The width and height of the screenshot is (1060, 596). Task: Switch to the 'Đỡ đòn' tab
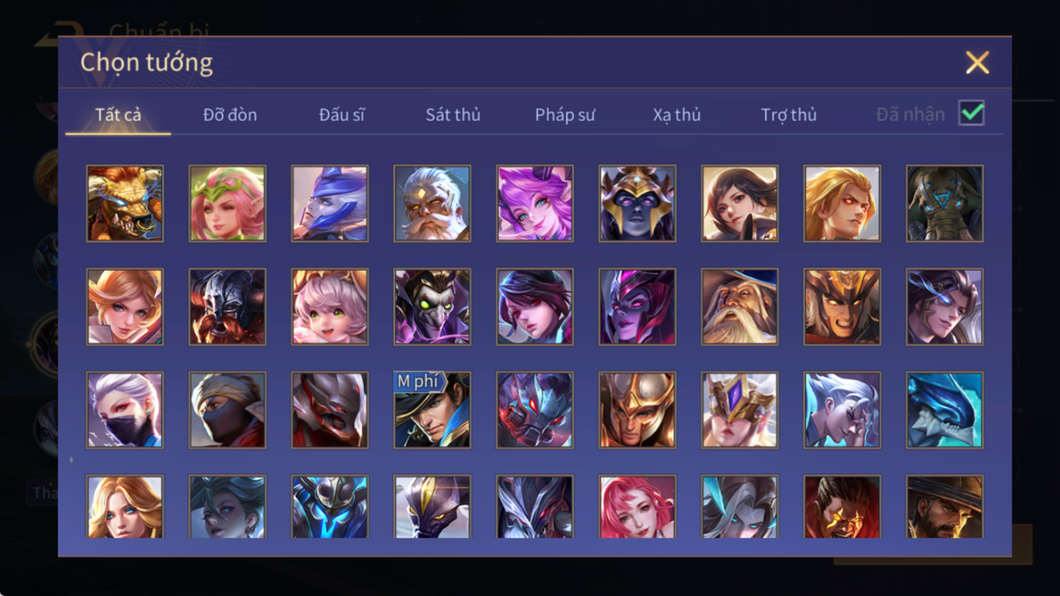tap(230, 115)
